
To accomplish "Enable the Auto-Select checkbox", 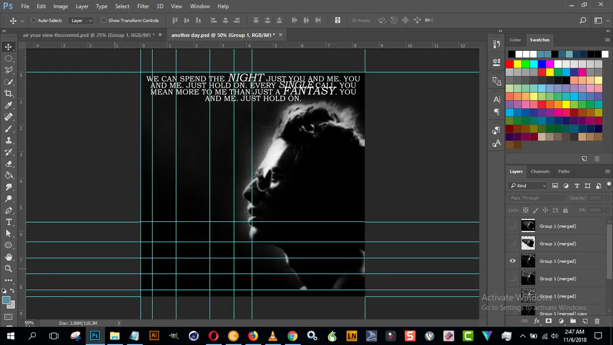I will 34,20.
